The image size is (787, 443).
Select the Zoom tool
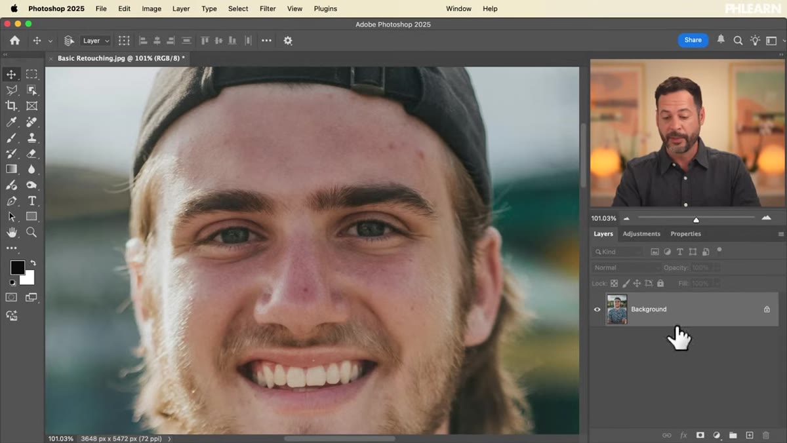31,233
